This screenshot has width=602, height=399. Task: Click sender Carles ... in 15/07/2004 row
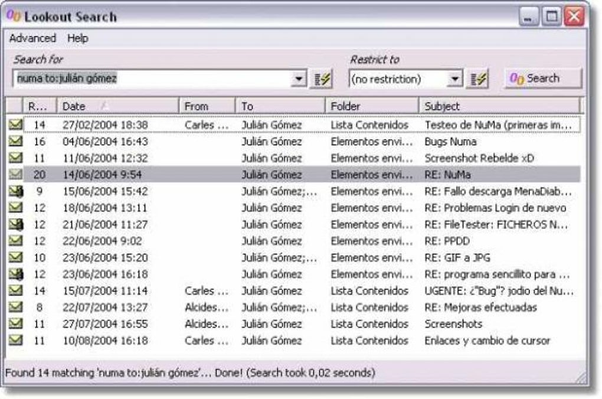[x=207, y=291]
